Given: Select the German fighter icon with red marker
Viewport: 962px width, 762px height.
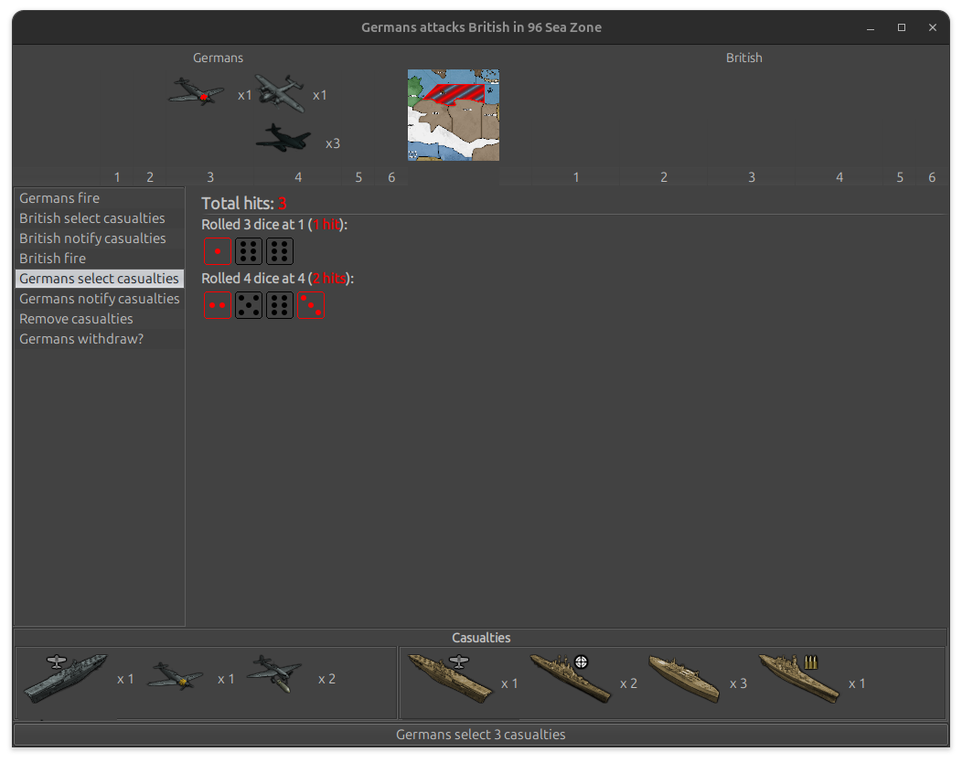Looking at the screenshot, I should click(x=196, y=91).
